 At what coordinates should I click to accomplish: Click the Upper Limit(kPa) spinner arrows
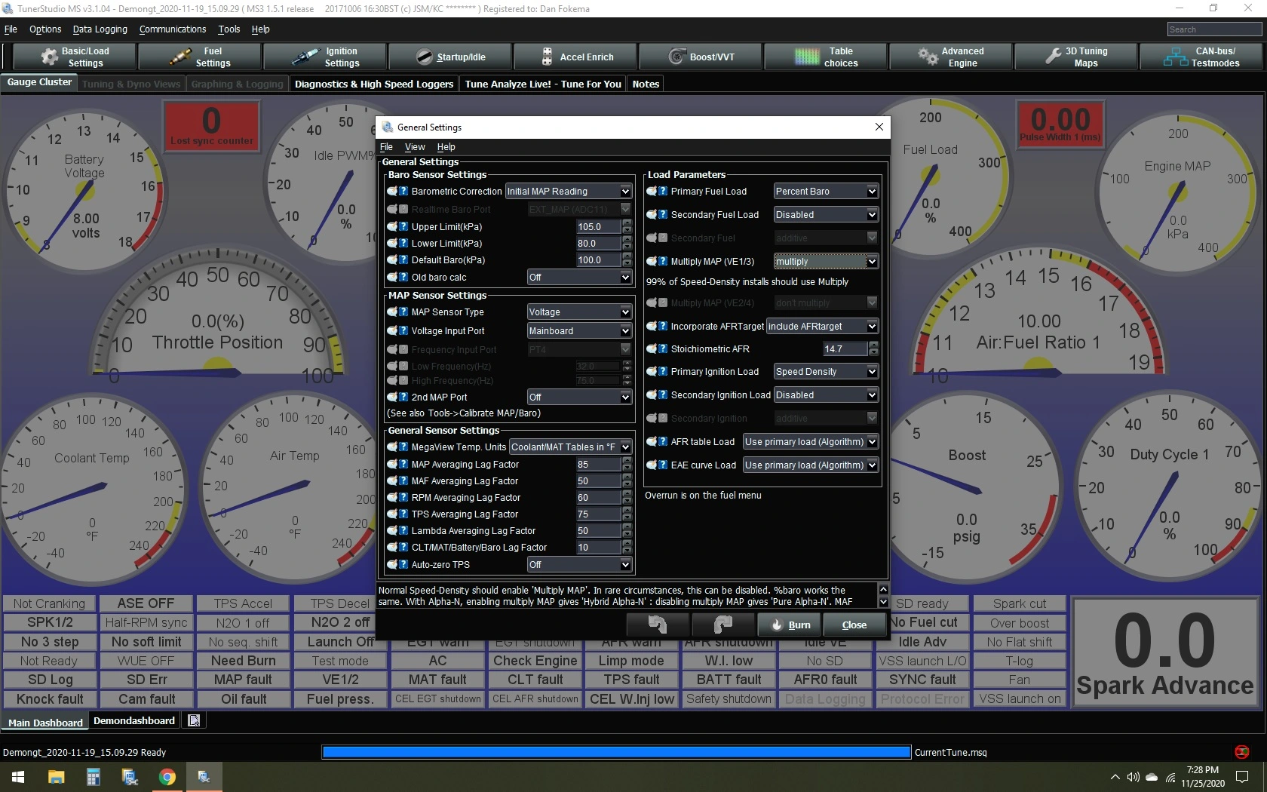click(x=627, y=226)
